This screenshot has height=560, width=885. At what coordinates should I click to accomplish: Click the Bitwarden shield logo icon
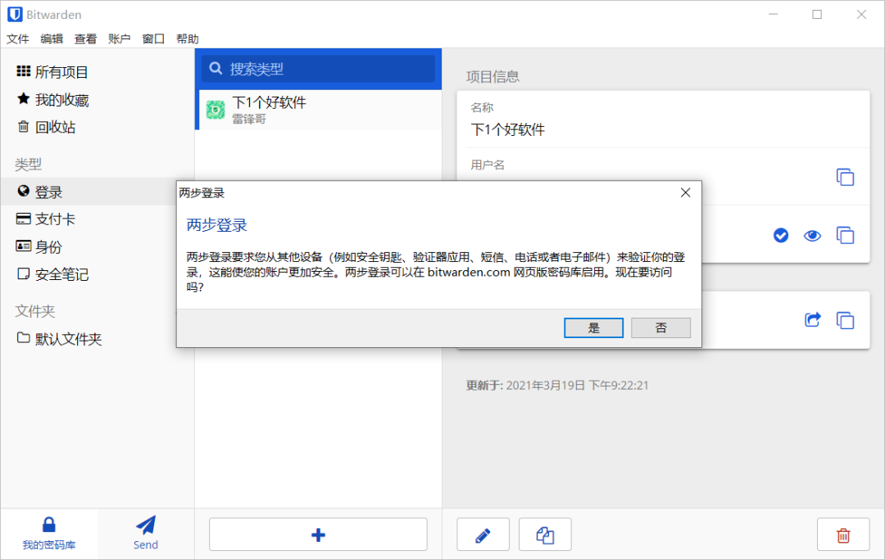click(x=15, y=14)
